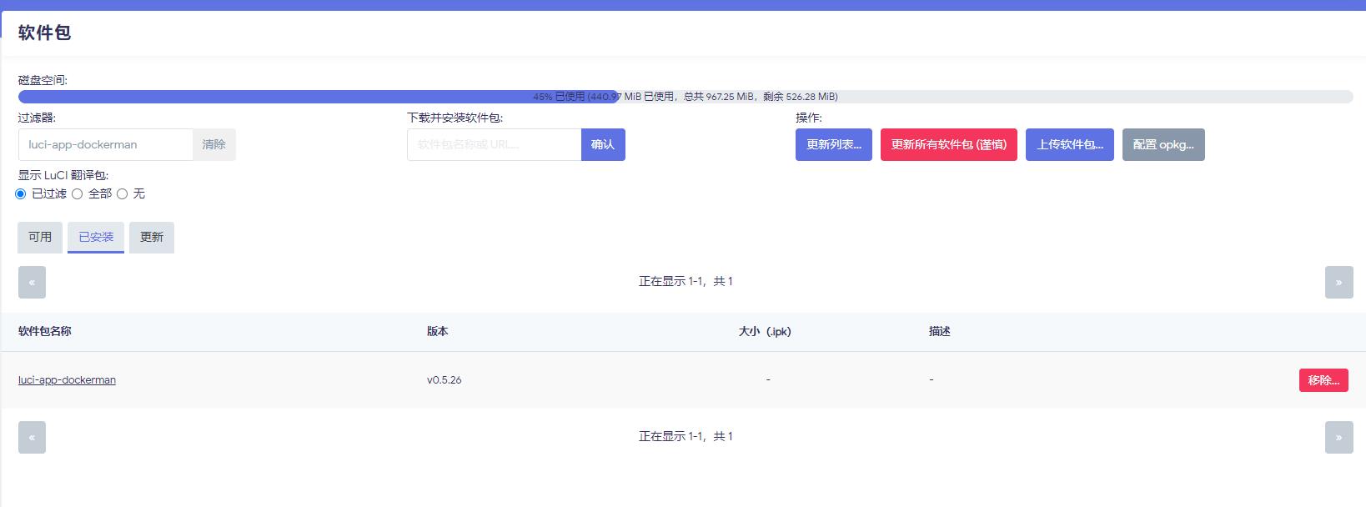Screen dimensions: 1366x507
Task: Click the bottom 正在显示 1-1, 共 1 text
Action: 686,437
